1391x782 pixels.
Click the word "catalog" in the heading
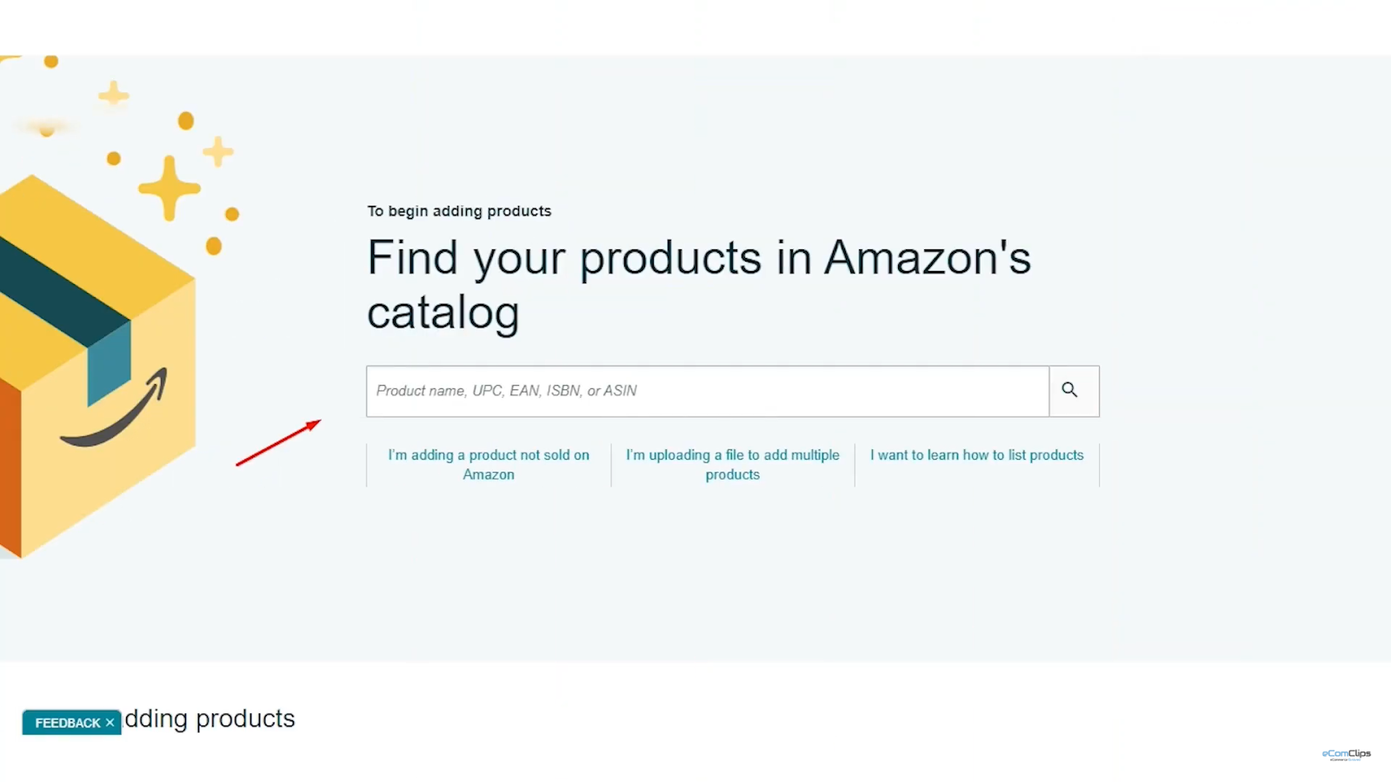[x=443, y=314]
